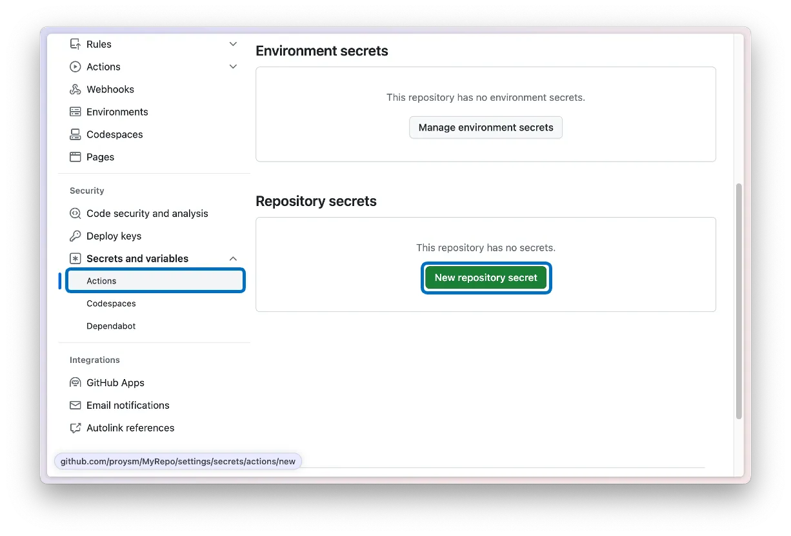Click 'This repository has no secrets.' text

[x=486, y=248]
